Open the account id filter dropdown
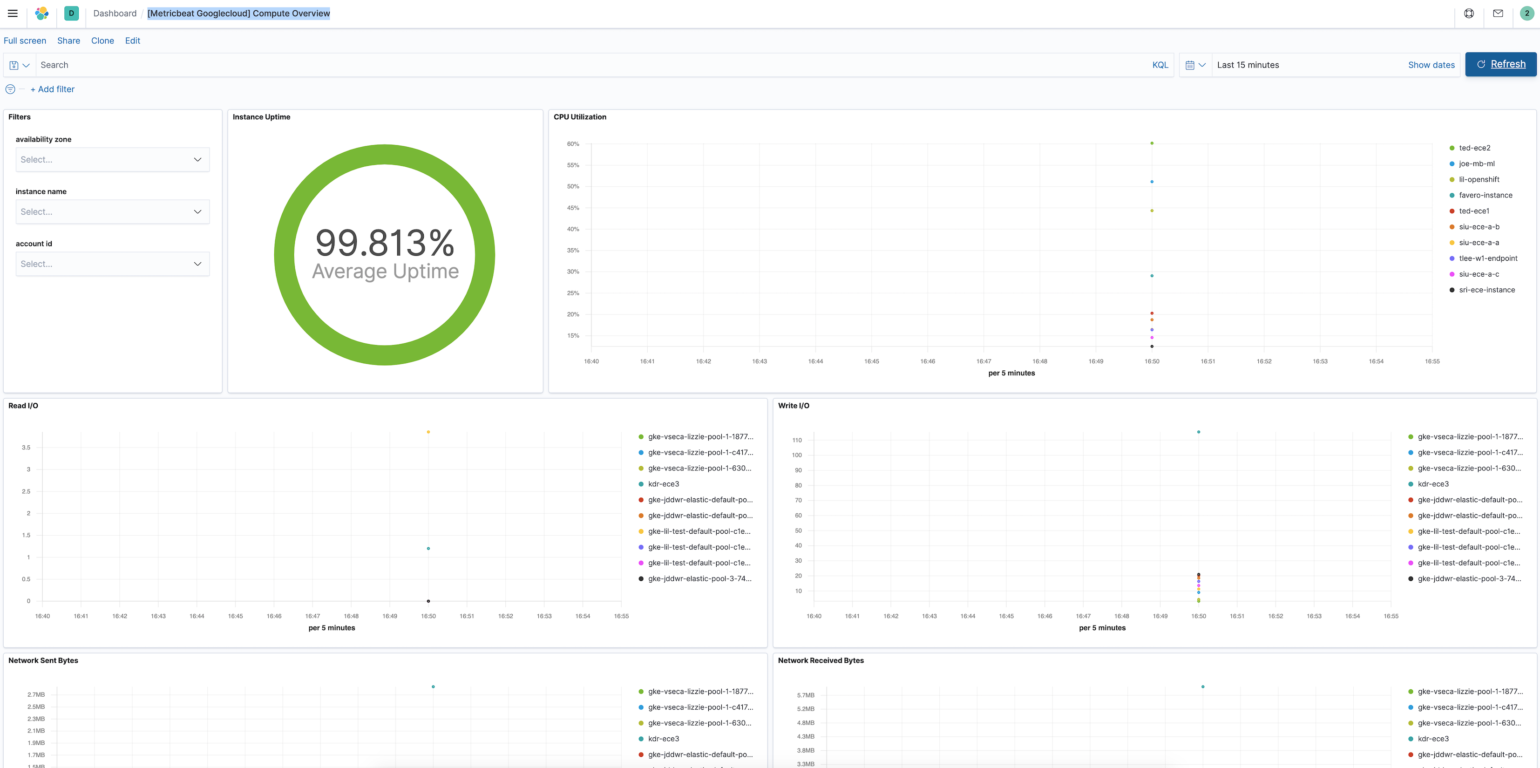 [x=110, y=263]
